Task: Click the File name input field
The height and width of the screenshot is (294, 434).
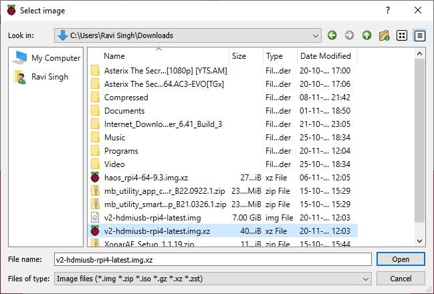Action: (x=213, y=259)
